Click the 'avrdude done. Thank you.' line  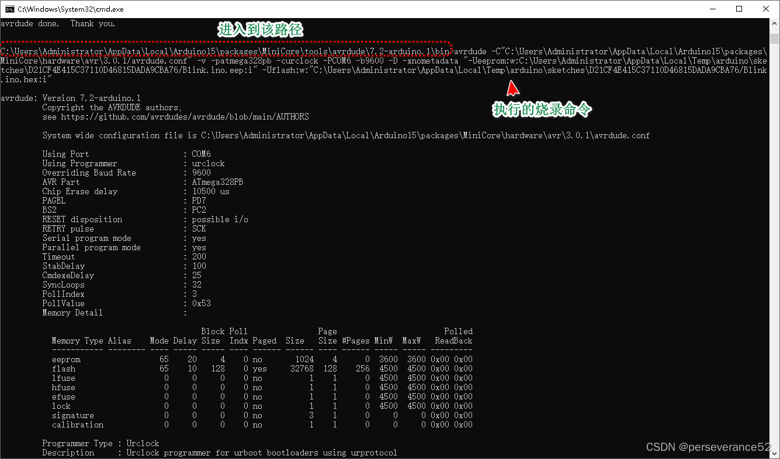[58, 24]
